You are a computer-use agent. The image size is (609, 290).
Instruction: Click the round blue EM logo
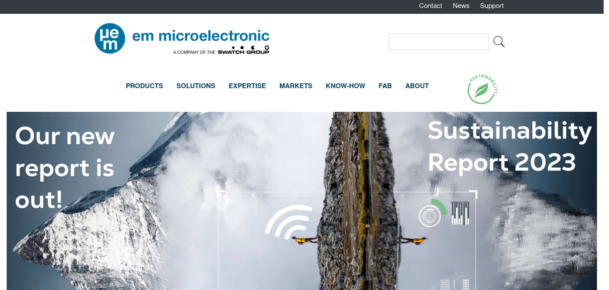tap(110, 38)
